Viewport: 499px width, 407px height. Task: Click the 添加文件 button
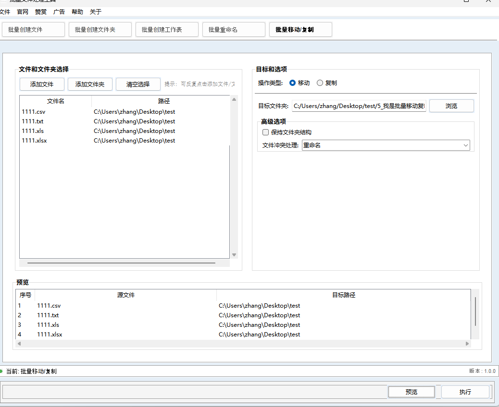pyautogui.click(x=42, y=84)
